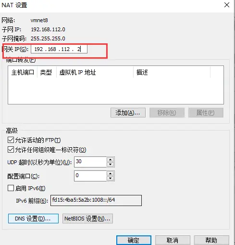Open 添加(A)... port forwarding dialog
The image size is (235, 245).
[x=128, y=113]
